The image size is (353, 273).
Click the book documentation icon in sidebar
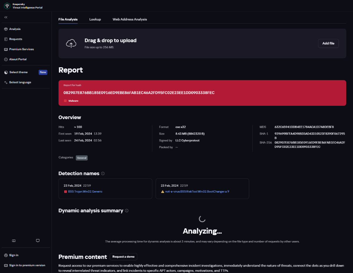(14, 241)
